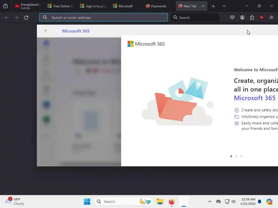Viewport: 278px width, 208px height.
Task: Select the first carousel page dot
Action: [x=231, y=156]
